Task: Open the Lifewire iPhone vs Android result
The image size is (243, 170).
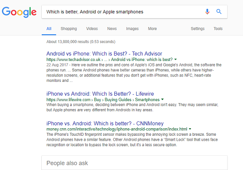Action: pos(100,94)
